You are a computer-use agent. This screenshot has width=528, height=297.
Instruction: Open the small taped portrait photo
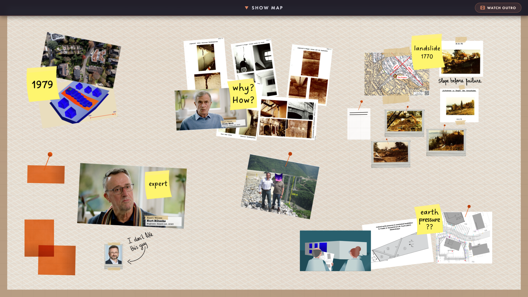point(114,256)
